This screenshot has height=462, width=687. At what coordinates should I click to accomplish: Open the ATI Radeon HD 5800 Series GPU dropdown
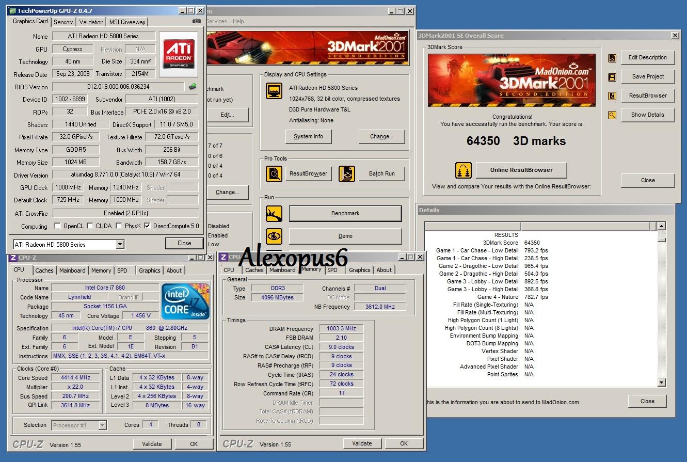tap(120, 245)
